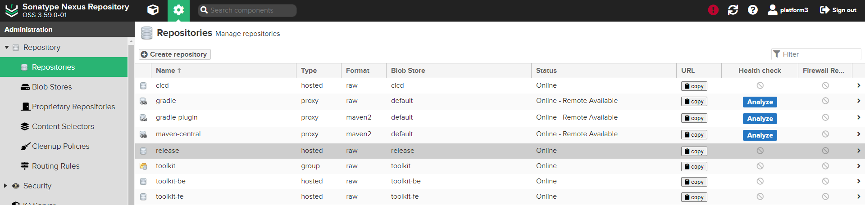Click the gradle proxy repository icon
Screen dimensions: 865x205
coord(143,101)
